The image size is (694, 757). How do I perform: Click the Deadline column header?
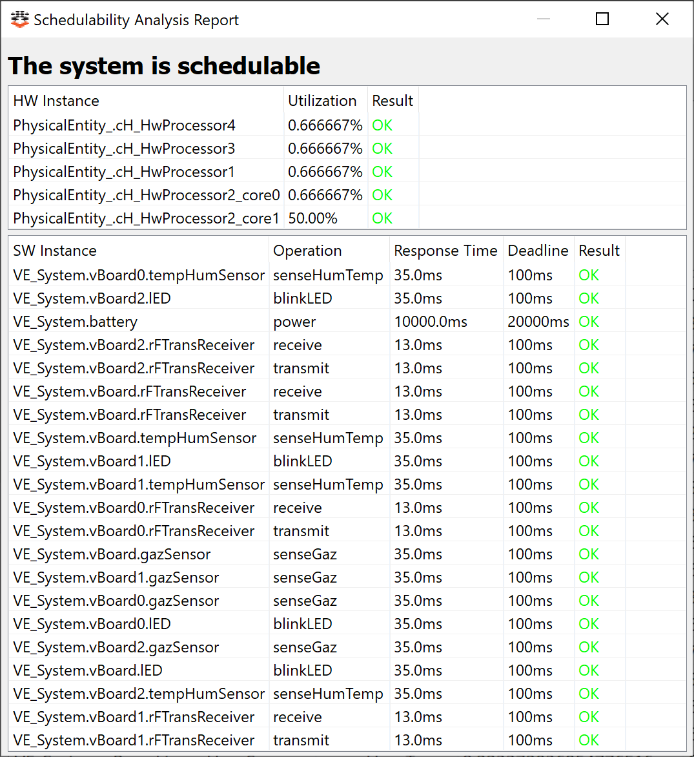point(538,251)
